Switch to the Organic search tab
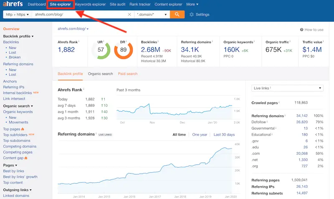Viewport: 334px width, 199px height. [x=100, y=74]
